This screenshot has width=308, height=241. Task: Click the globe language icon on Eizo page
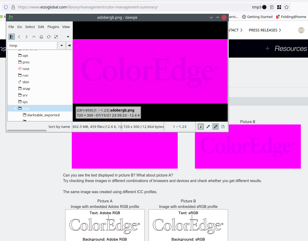pyautogui.click(x=301, y=30)
